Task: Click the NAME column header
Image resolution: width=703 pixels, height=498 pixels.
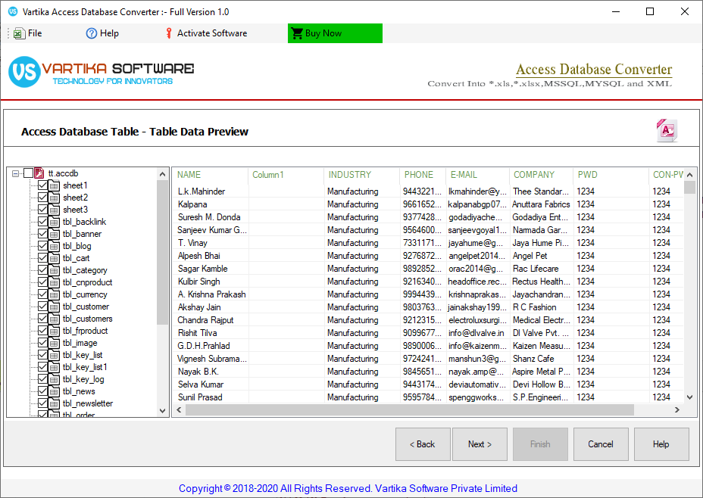Action: point(211,175)
